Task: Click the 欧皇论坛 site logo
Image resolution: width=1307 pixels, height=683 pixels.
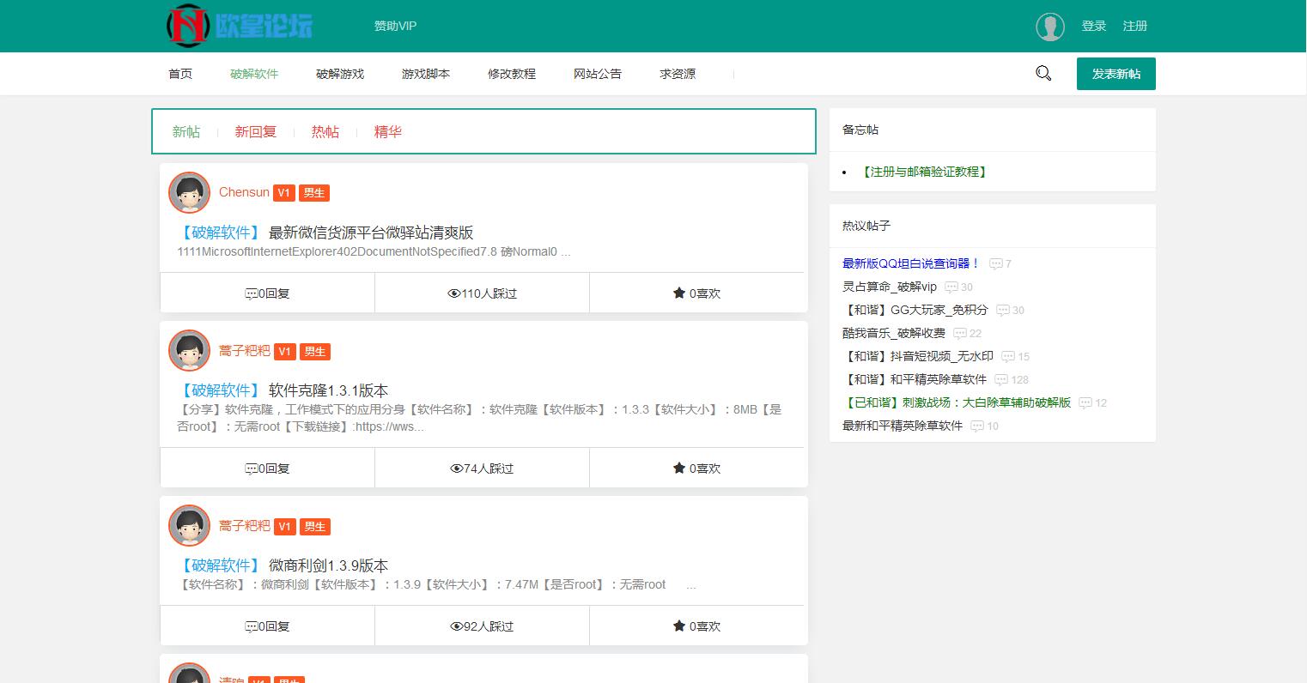Action: [x=238, y=26]
